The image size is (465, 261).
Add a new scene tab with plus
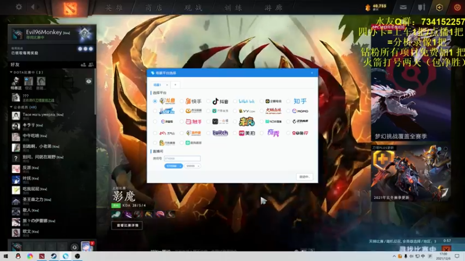point(176,85)
